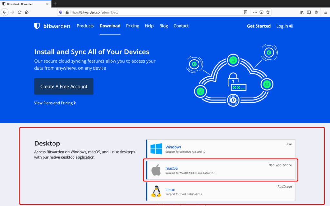Click the Log In link text
Image resolution: width=330 pixels, height=206 pixels.
click(x=282, y=26)
